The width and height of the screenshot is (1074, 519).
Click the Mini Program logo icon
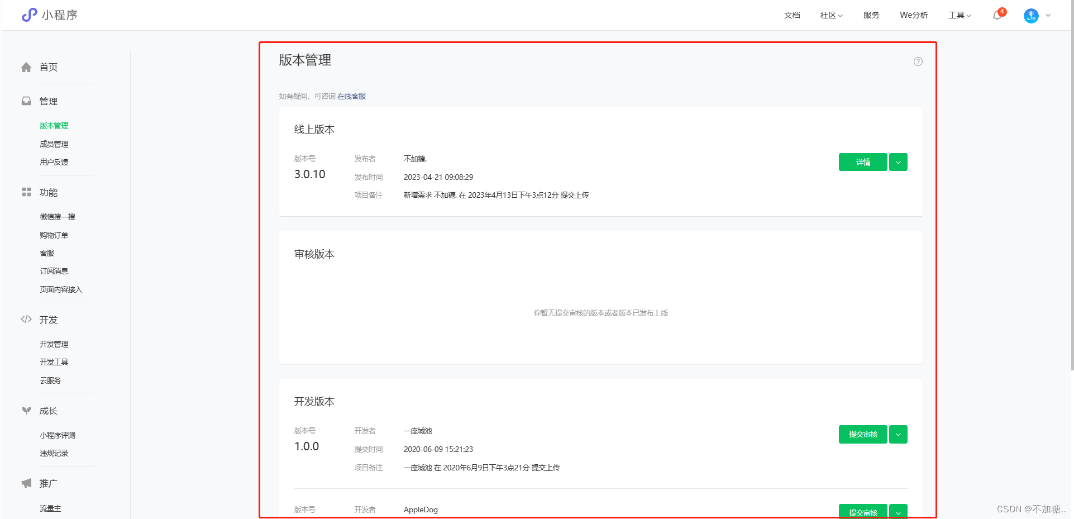coord(29,15)
